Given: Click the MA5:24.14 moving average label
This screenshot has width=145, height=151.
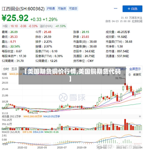Looking at the screenshot, I should click(16, 74).
